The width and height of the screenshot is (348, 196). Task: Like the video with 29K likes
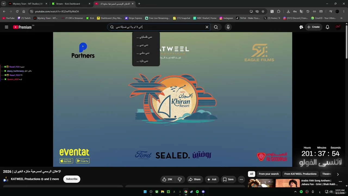tap(167, 179)
